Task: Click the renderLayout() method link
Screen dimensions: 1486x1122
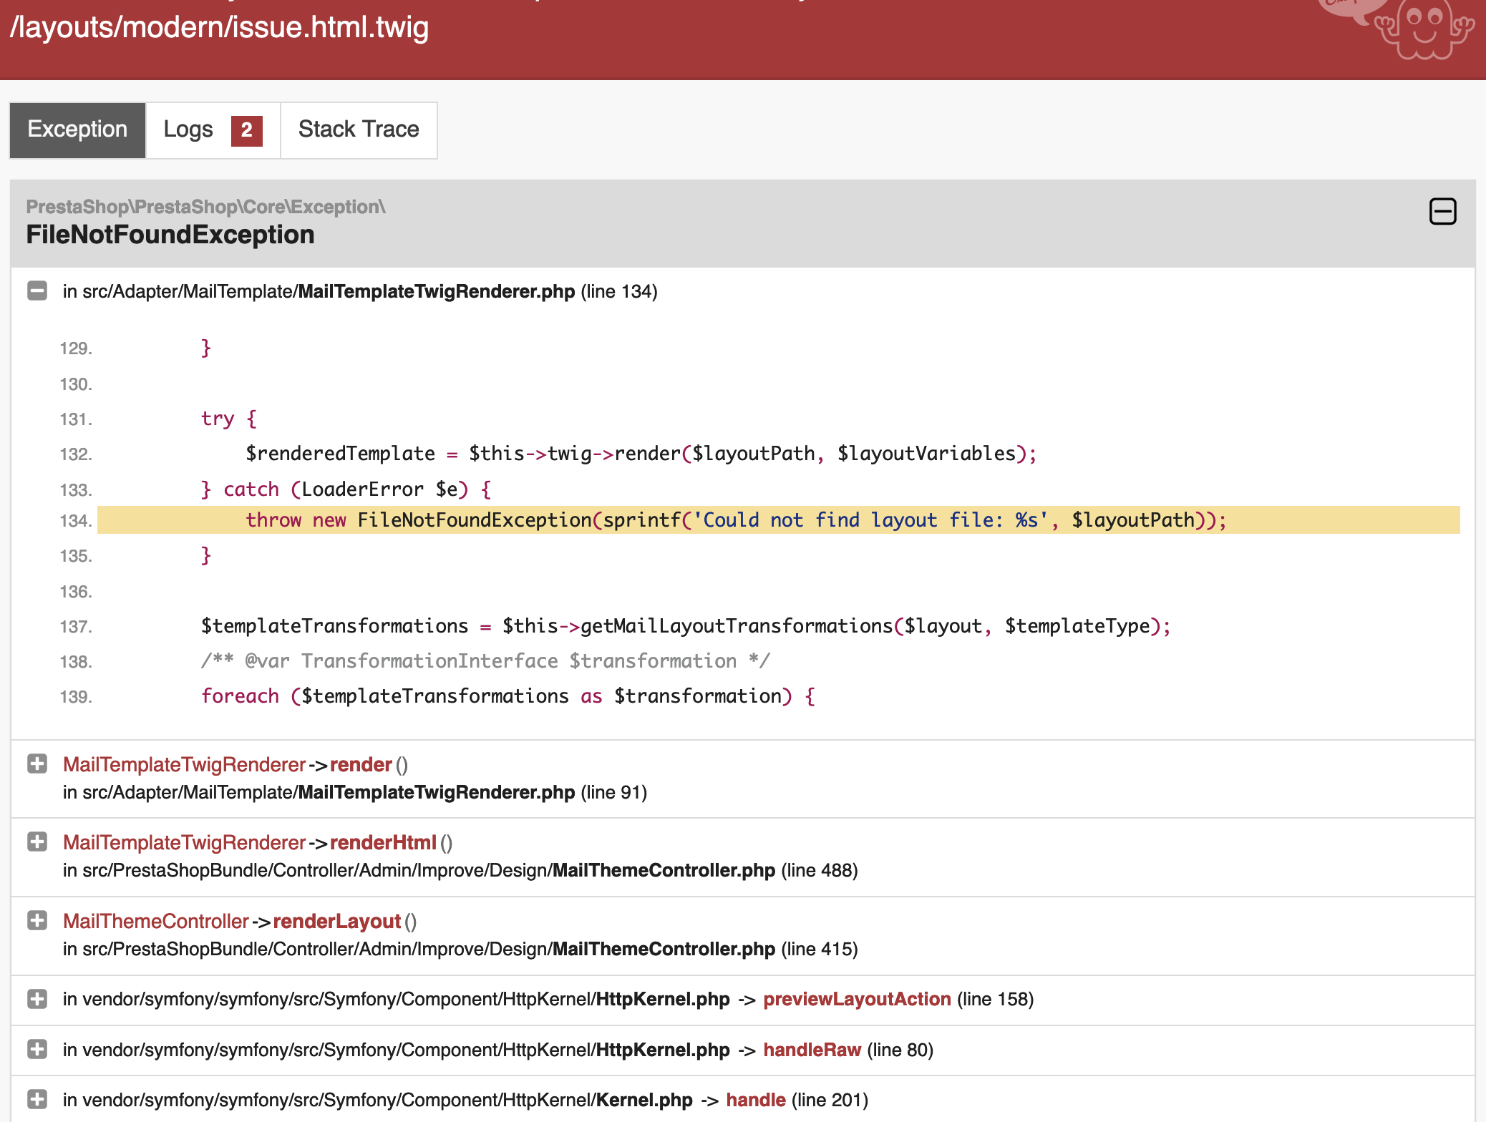Action: pos(337,921)
